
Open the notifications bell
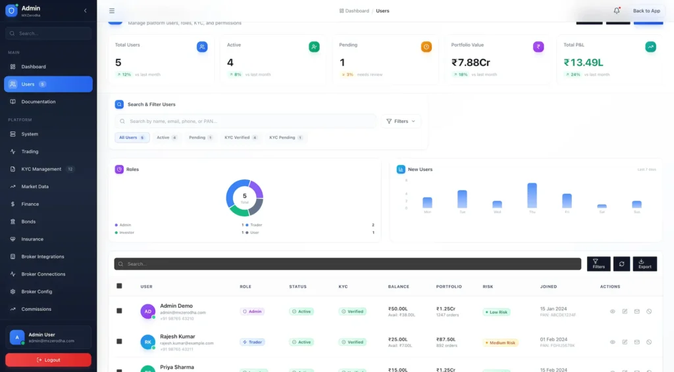pyautogui.click(x=616, y=11)
